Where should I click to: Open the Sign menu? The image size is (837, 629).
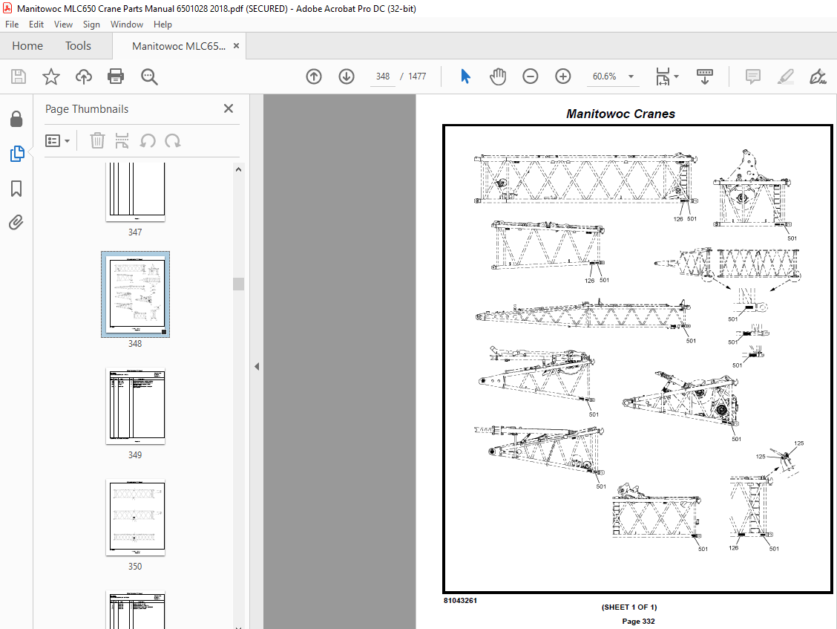pos(91,25)
